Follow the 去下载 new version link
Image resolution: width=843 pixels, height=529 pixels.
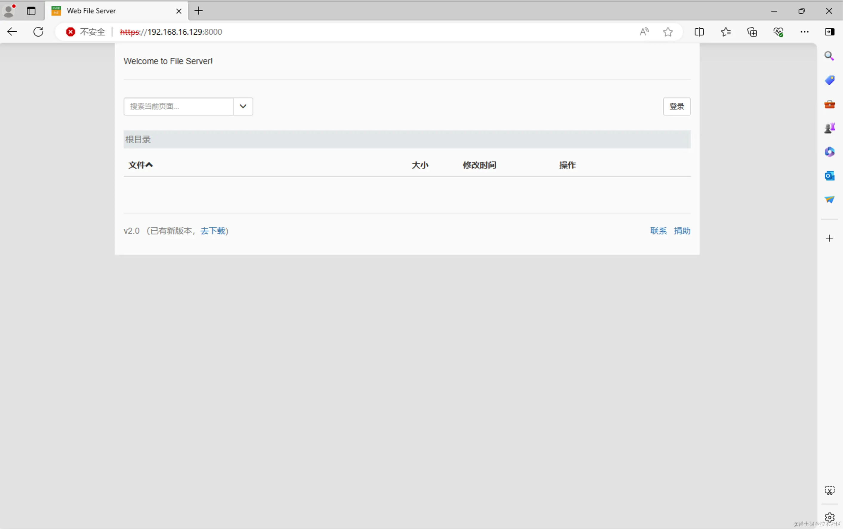(213, 231)
